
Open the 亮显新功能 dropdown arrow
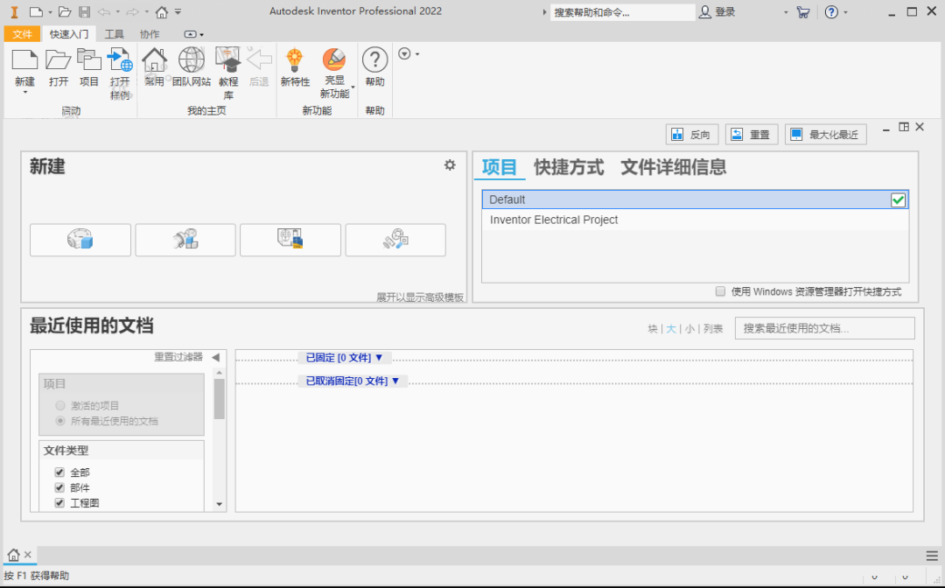click(353, 88)
